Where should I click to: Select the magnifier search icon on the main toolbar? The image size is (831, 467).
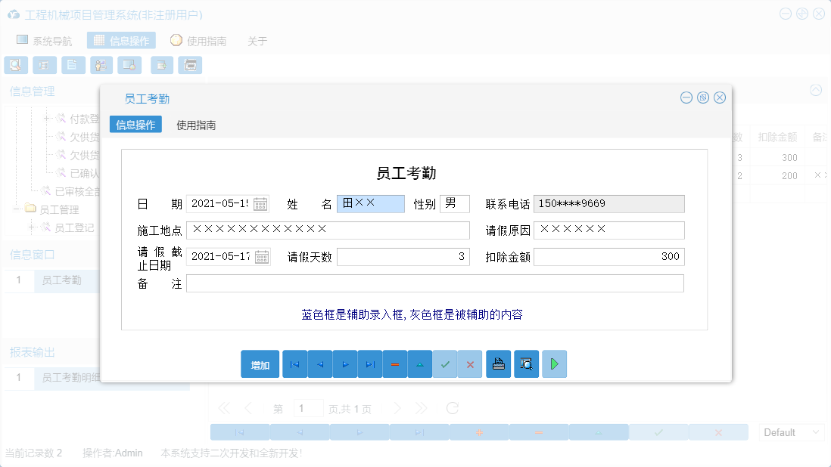pyautogui.click(x=16, y=65)
